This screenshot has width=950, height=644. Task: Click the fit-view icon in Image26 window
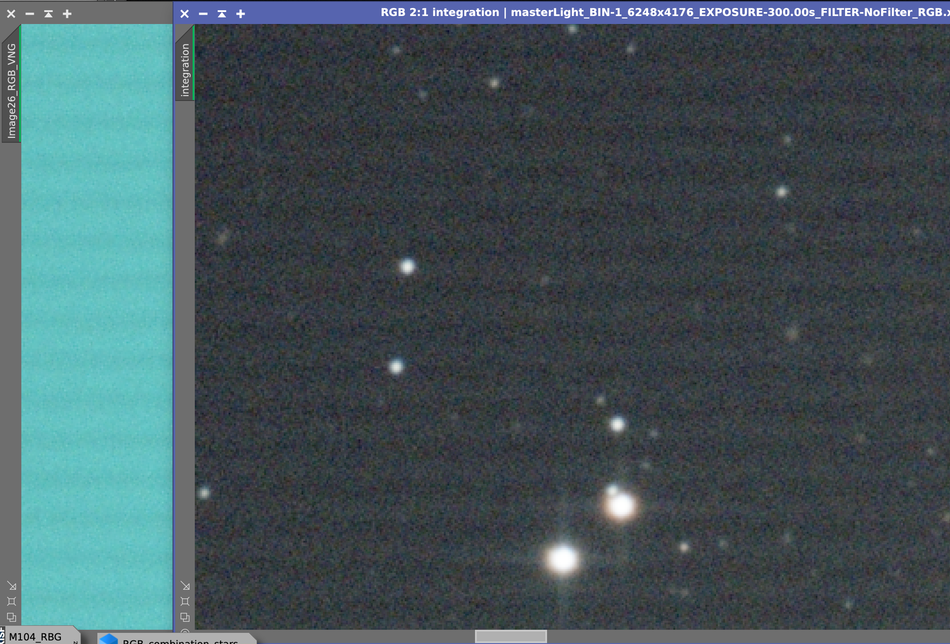click(12, 601)
